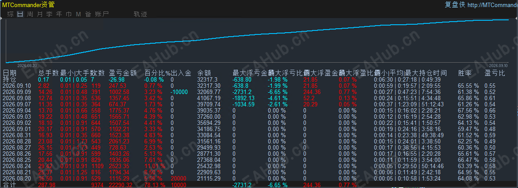Viewport: 518px width, 188px height.
Task: Click the 52.2 floating profit cell
Action: coord(309,98)
